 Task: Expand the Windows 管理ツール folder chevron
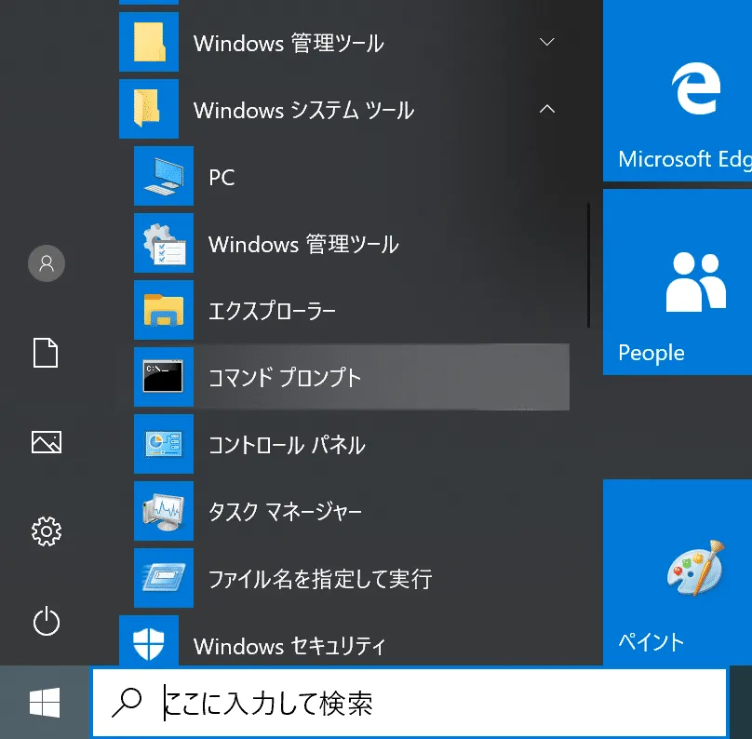[x=546, y=42]
